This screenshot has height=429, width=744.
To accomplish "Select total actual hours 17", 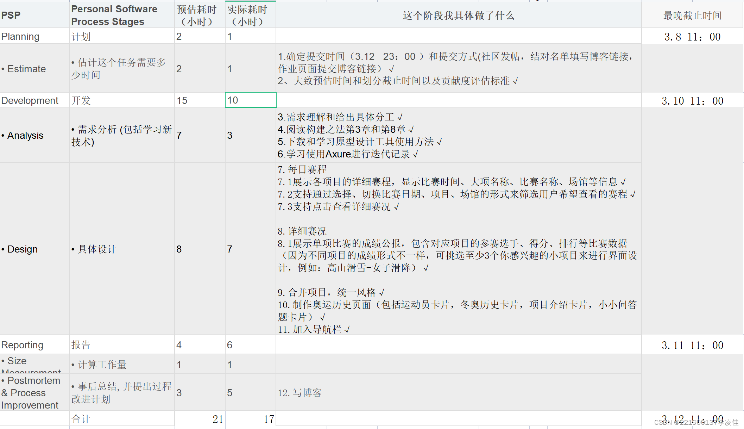I will [250, 419].
